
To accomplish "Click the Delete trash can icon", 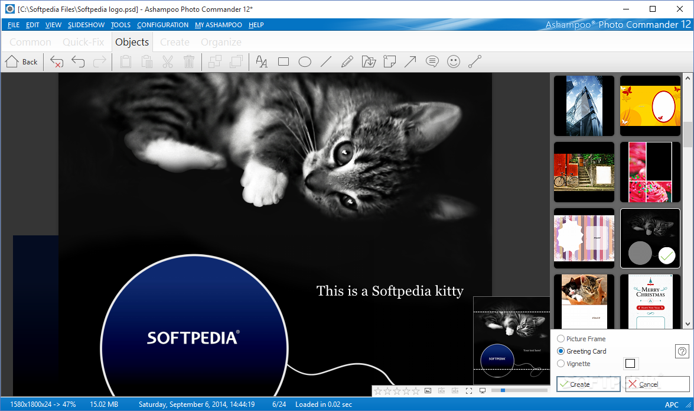I will point(189,62).
